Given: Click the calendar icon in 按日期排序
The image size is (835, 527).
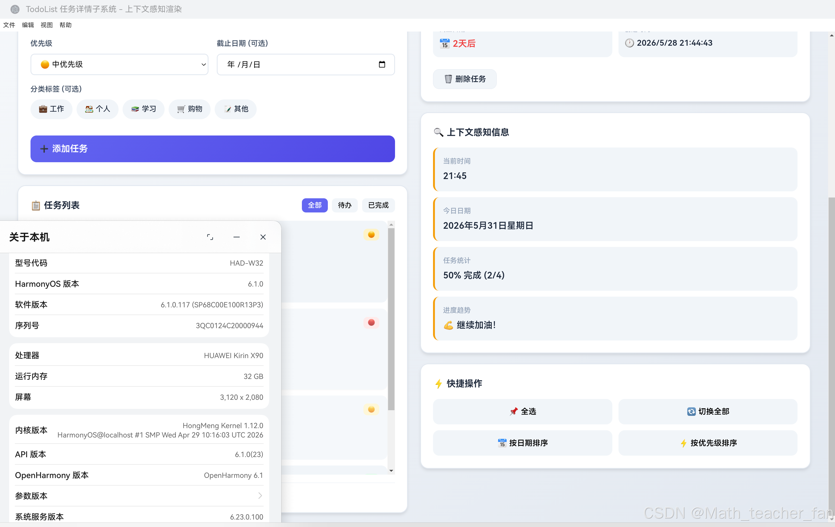Looking at the screenshot, I should (x=502, y=443).
